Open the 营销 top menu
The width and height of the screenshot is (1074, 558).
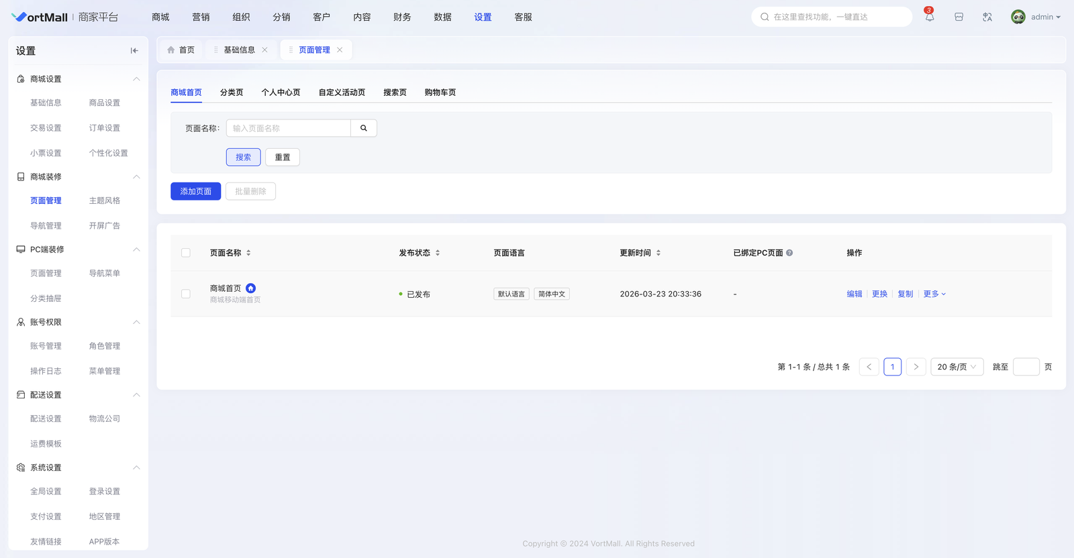pos(201,17)
